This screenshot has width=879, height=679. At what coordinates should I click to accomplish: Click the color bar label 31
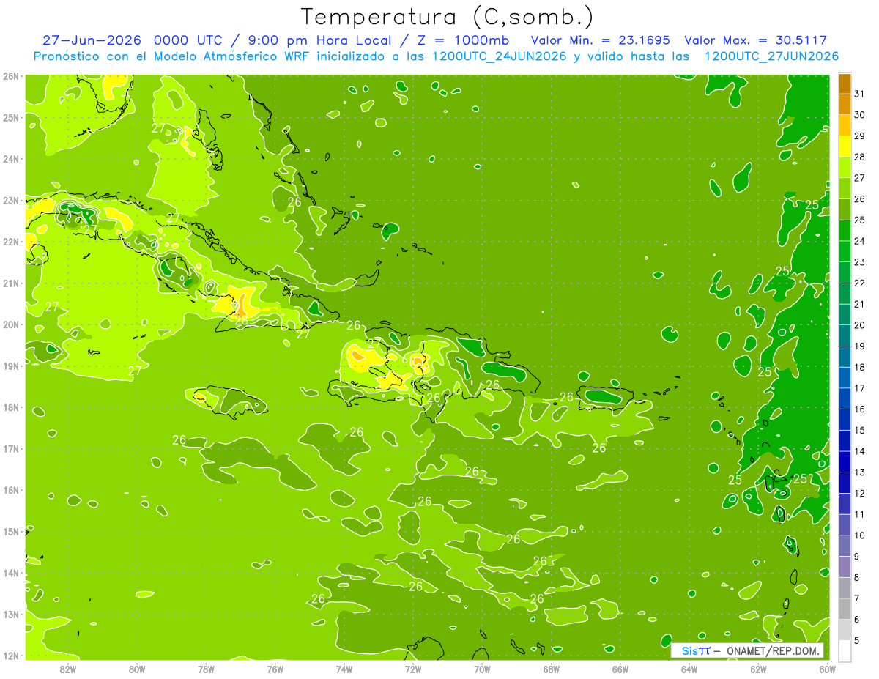(x=860, y=94)
